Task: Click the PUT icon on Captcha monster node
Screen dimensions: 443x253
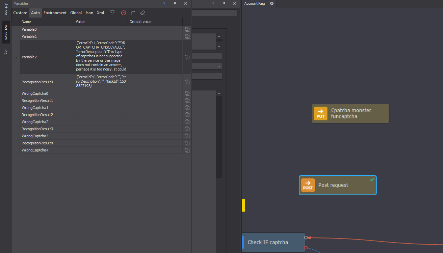Action: (320, 113)
